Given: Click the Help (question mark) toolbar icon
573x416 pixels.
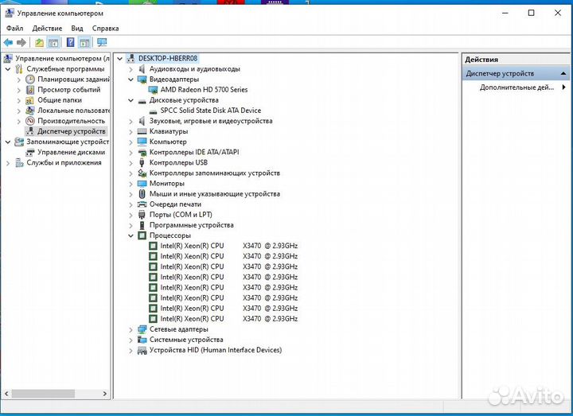Looking at the screenshot, I should click(x=71, y=42).
